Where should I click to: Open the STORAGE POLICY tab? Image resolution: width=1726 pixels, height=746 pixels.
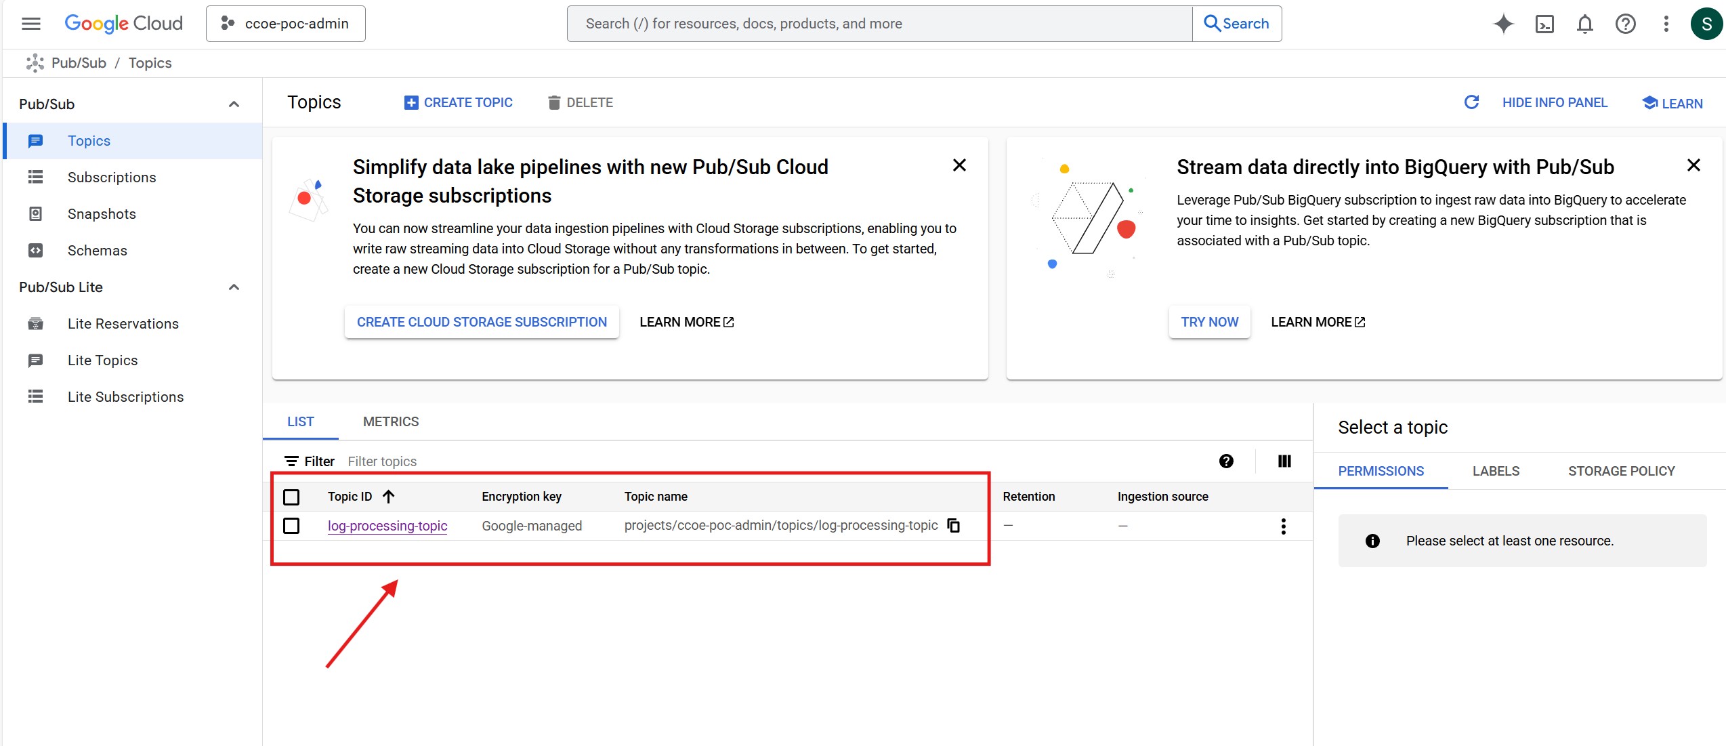(x=1621, y=471)
